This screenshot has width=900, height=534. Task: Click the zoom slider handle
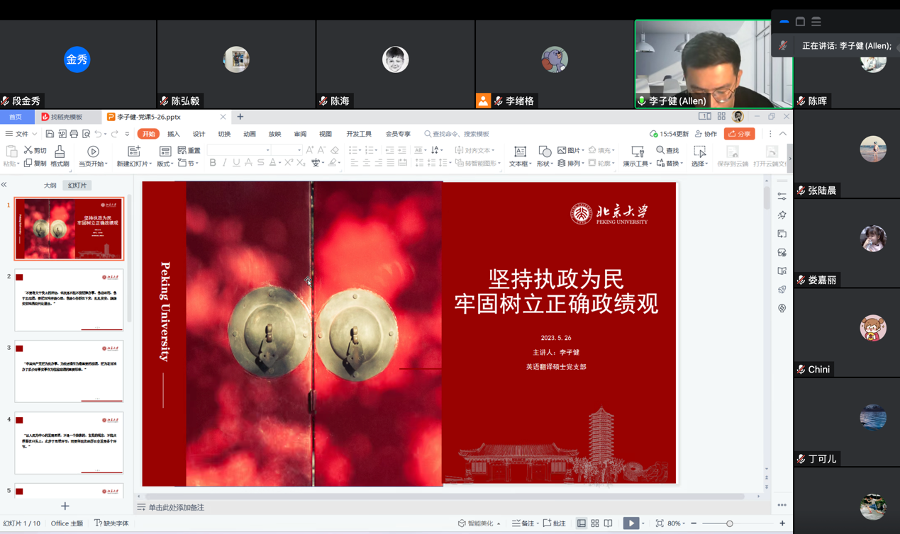point(729,523)
